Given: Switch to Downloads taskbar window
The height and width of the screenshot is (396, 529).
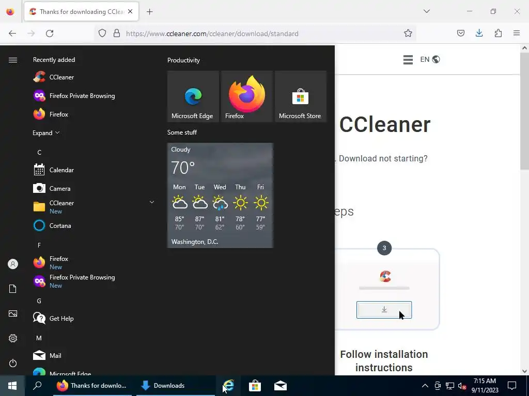Looking at the screenshot, I should pos(175,386).
